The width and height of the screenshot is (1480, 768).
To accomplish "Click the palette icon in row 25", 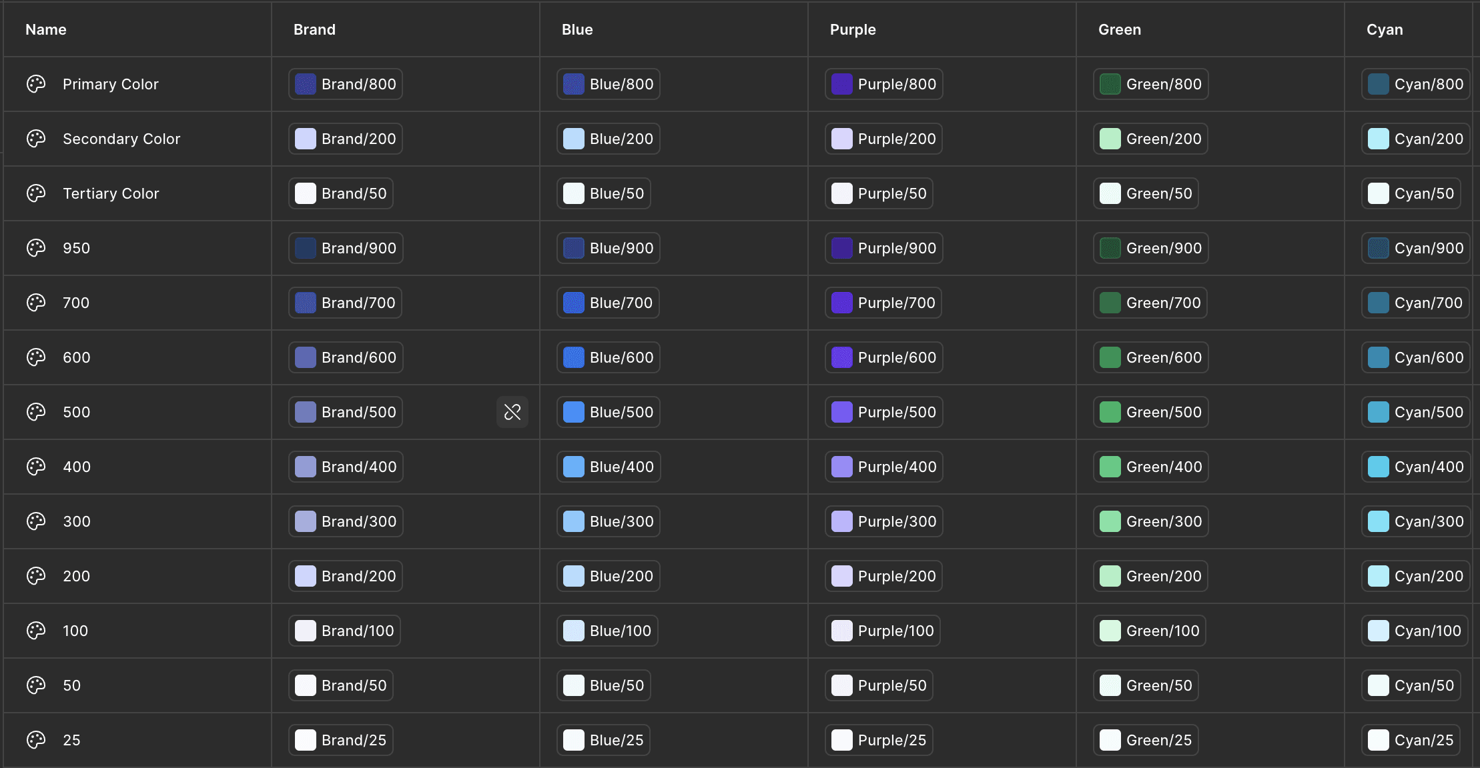I will (36, 740).
